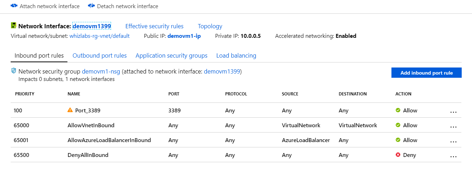This screenshot has height=170, width=472.
Task: Click the Attach network interface icon
Action: (x=14, y=6)
